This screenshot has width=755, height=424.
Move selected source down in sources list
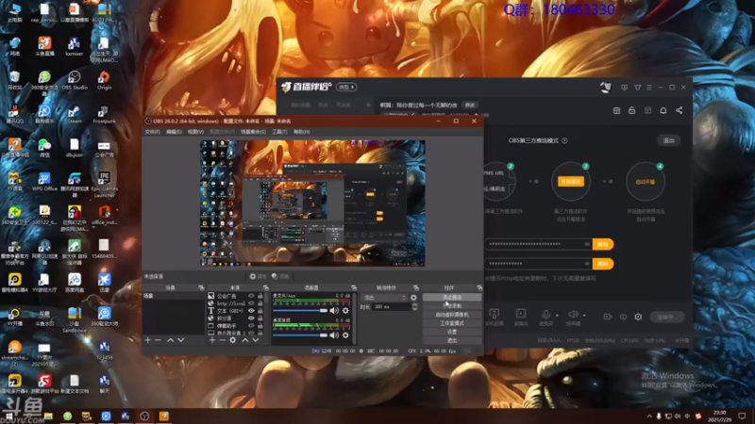point(256,340)
